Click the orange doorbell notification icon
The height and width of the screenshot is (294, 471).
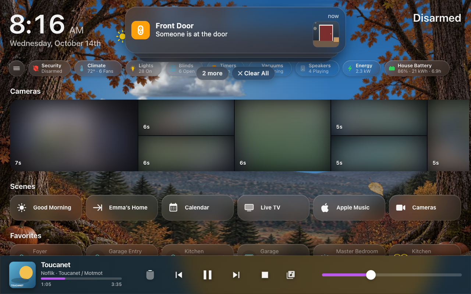(141, 30)
